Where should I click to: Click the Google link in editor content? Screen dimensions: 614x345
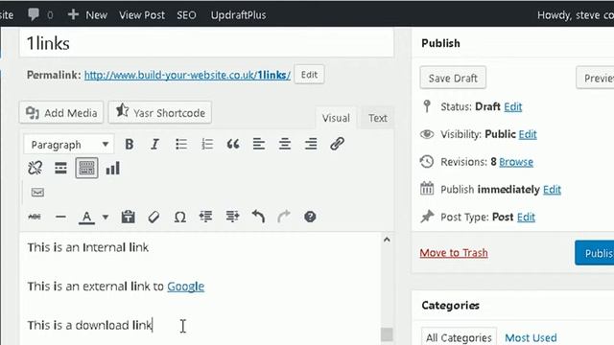click(185, 287)
